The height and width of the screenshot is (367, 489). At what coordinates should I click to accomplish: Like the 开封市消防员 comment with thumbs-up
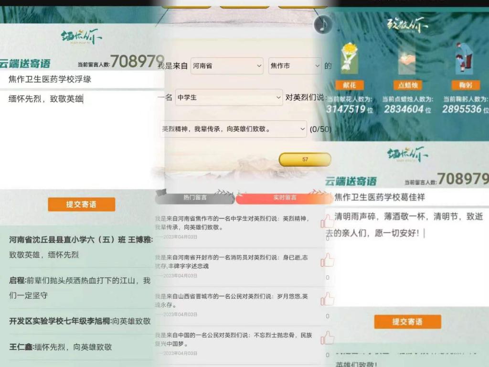tap(328, 260)
